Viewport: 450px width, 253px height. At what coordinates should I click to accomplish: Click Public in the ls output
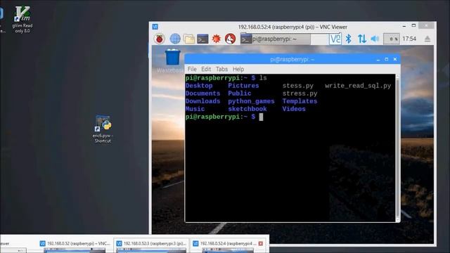click(x=239, y=93)
